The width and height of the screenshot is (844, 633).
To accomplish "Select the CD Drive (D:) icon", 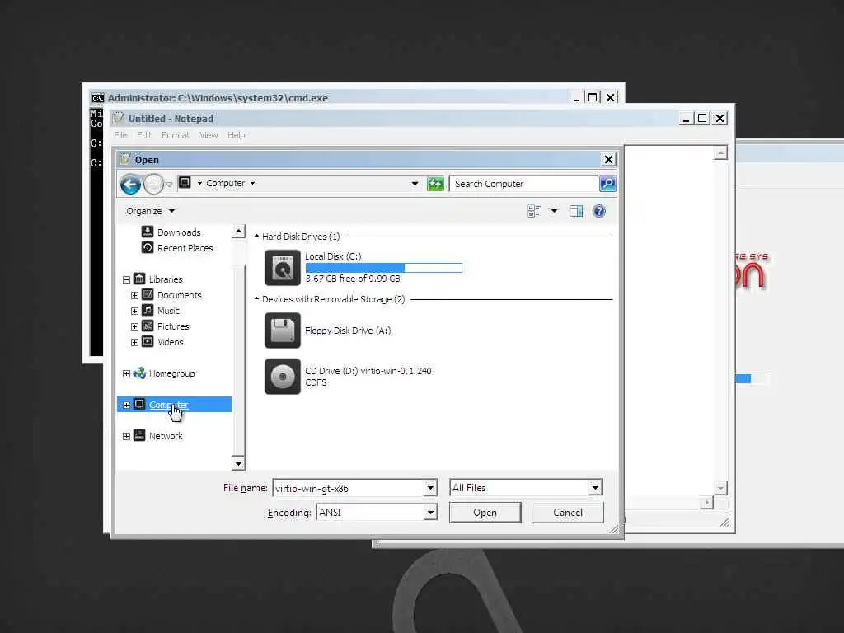I will (x=283, y=377).
